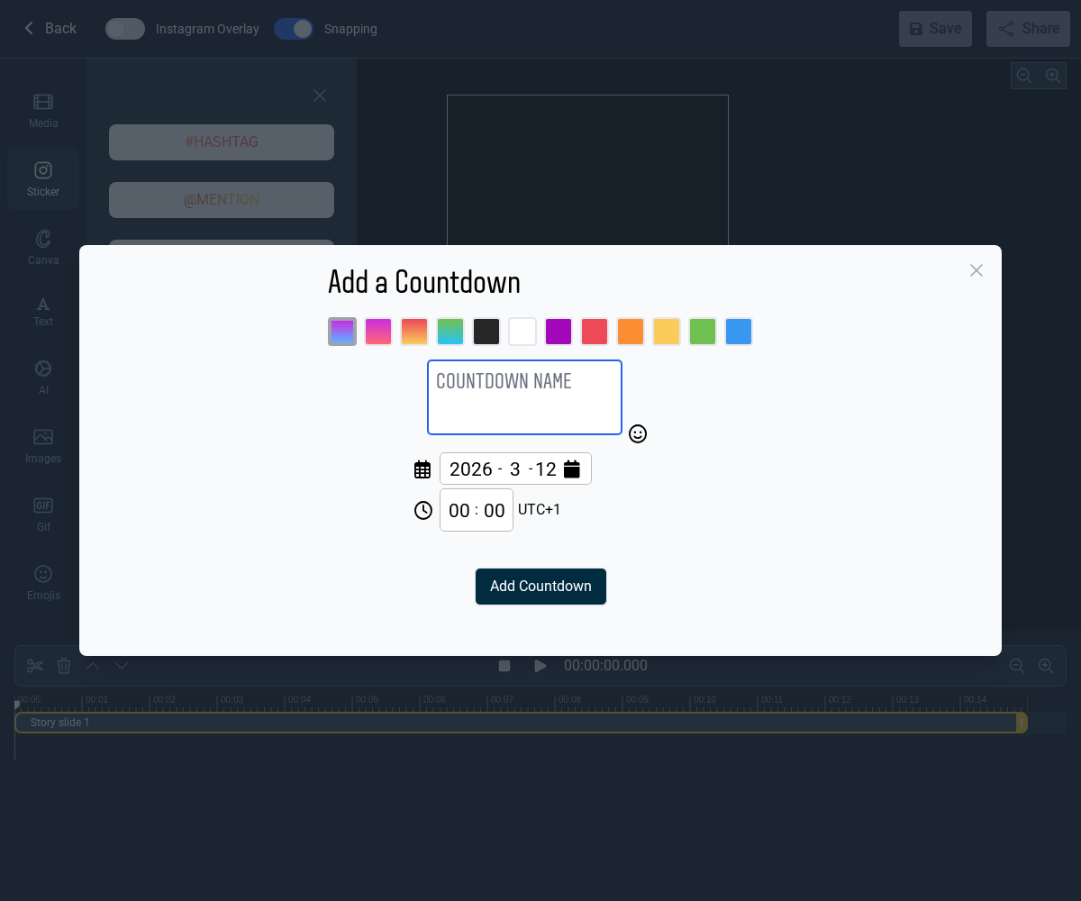Collapse the move-layer-down chevron in the timeline

click(x=122, y=665)
